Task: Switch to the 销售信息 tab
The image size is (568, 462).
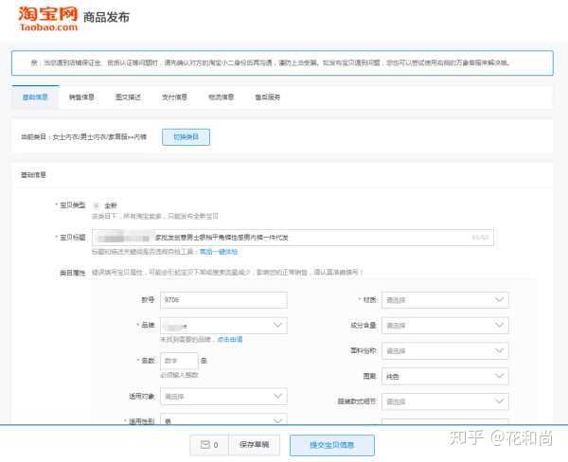Action: (81, 97)
